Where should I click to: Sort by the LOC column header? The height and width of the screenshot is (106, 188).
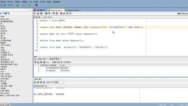click(x=65, y=65)
